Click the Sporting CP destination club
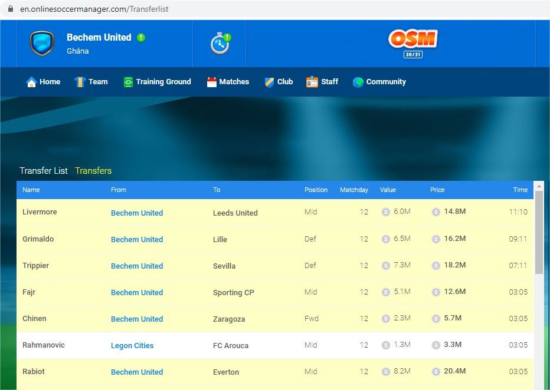The height and width of the screenshot is (390, 550). pos(234,293)
